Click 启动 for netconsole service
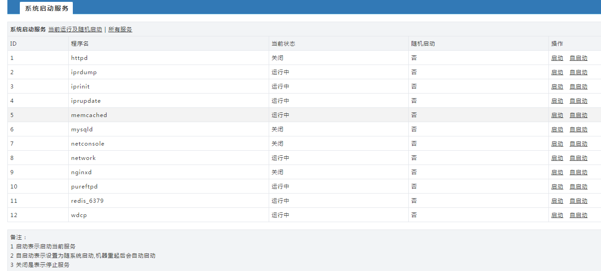Screen dimensions: 601x271 point(557,144)
